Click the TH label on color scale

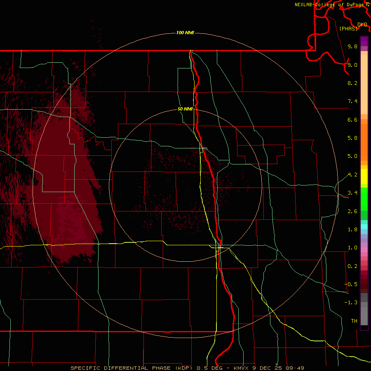click(354, 321)
